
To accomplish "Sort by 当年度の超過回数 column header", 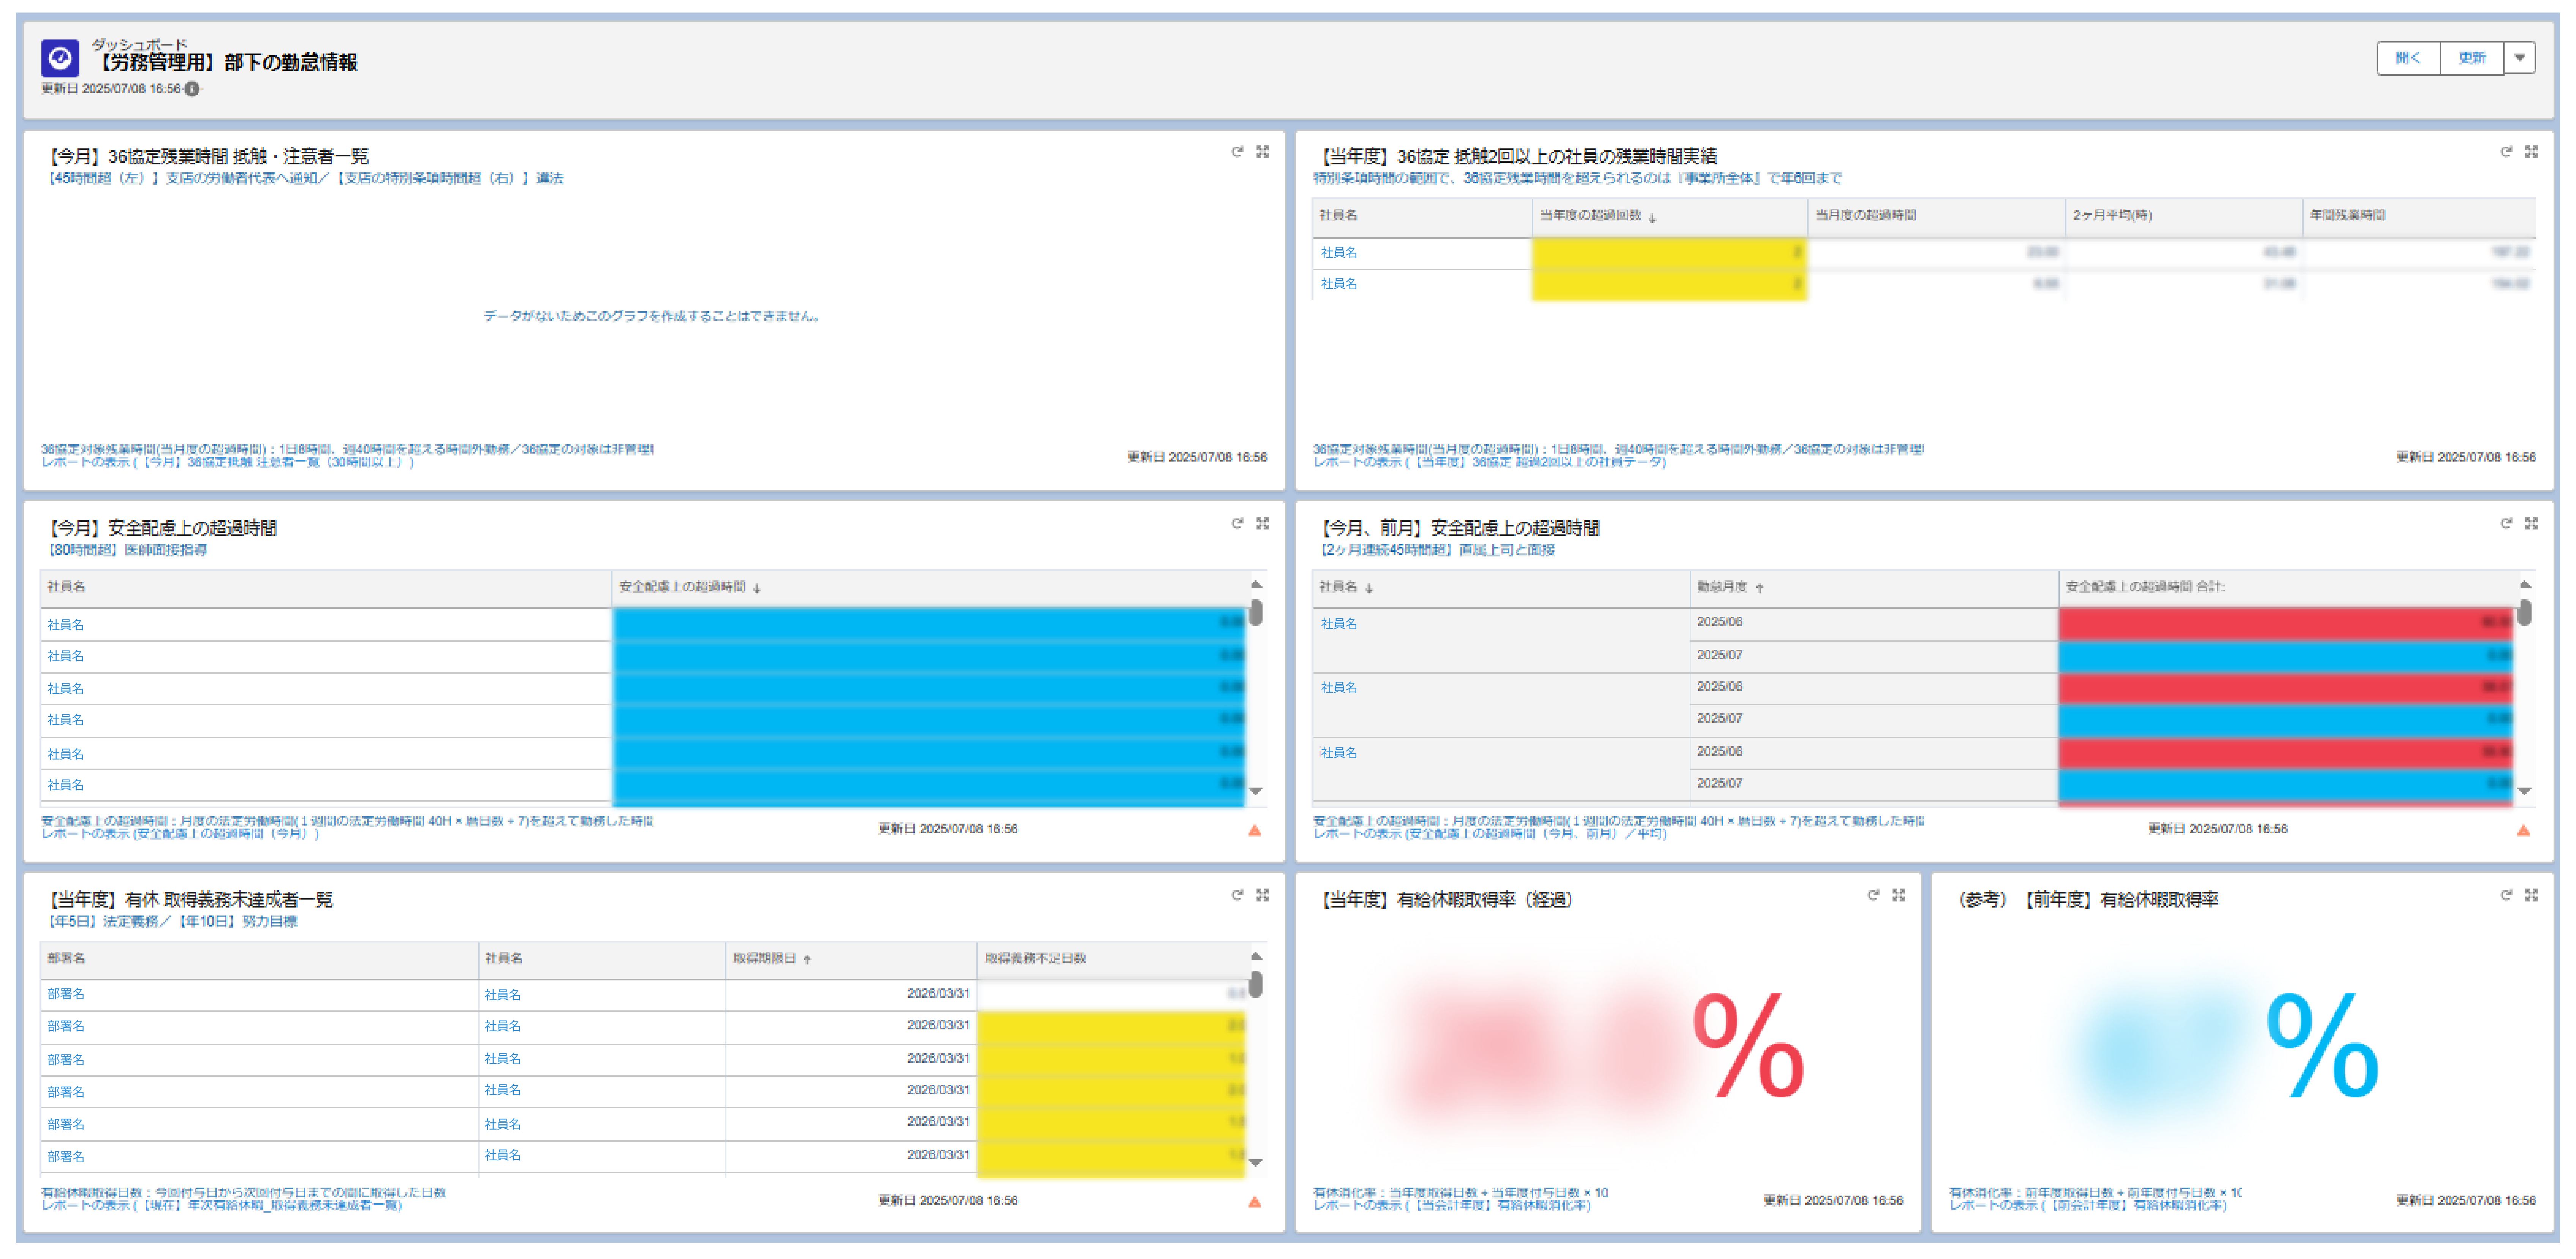I will [x=1669, y=216].
